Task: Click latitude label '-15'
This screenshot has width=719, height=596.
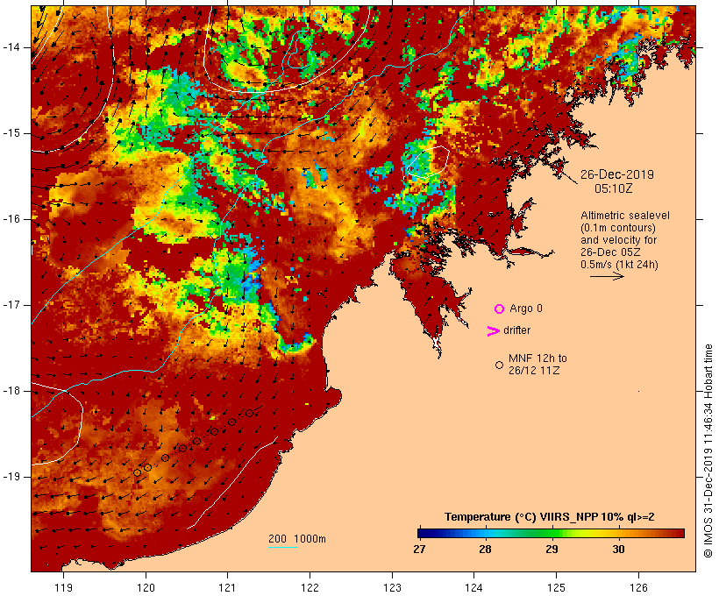Action: coord(11,133)
